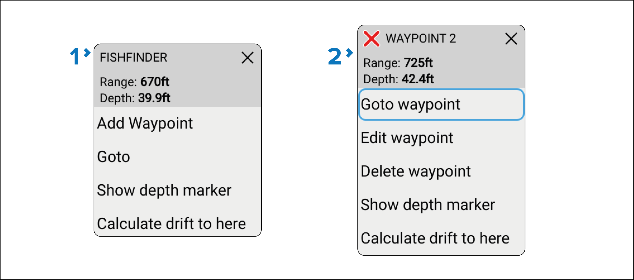Screen dimensions: 634x280
Task: Close the WAYPOINT 2 context menu
Action: tap(511, 39)
